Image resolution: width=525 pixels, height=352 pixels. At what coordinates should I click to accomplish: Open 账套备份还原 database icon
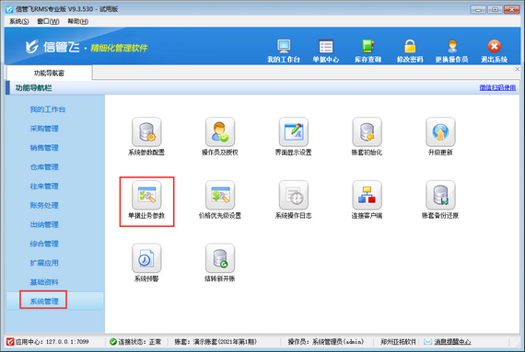point(440,196)
